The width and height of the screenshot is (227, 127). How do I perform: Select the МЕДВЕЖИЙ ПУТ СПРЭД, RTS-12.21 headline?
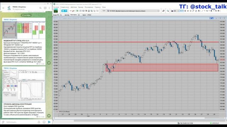click(x=16, y=41)
